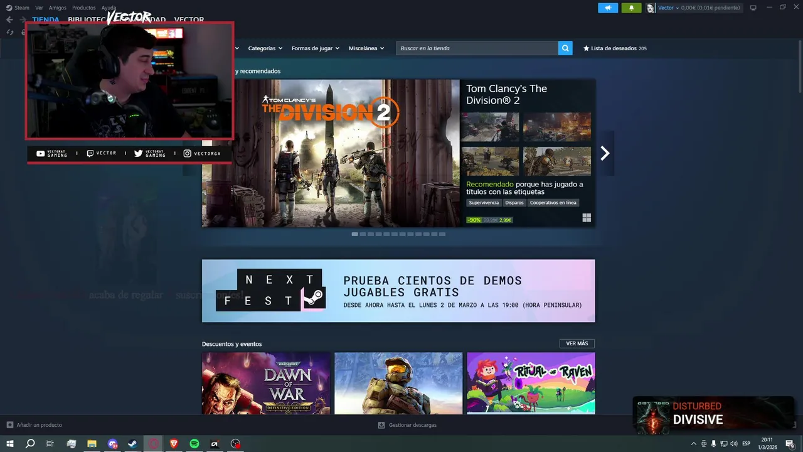
Task: Open the Productos menu
Action: (x=84, y=8)
